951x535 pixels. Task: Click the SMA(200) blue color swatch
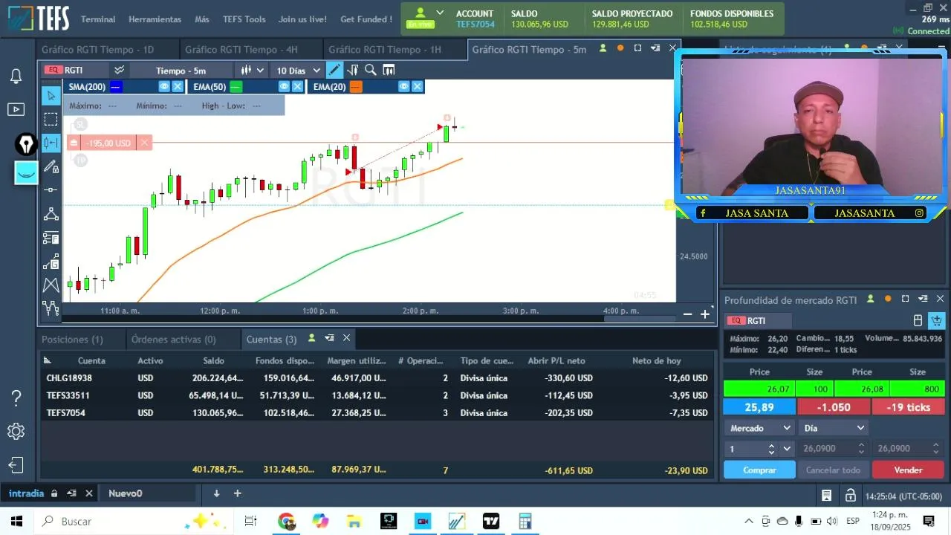(115, 86)
